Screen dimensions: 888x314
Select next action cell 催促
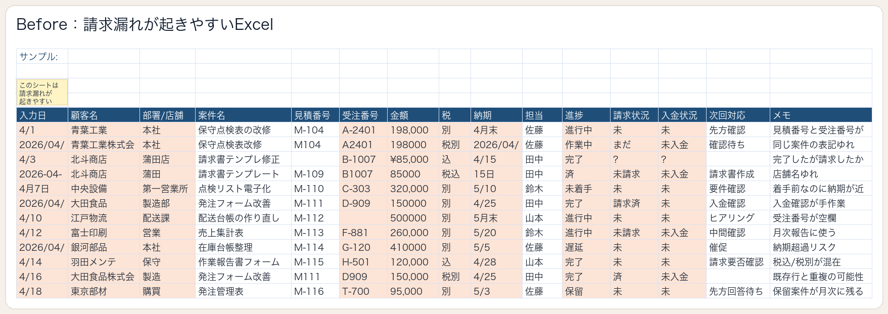(738, 247)
